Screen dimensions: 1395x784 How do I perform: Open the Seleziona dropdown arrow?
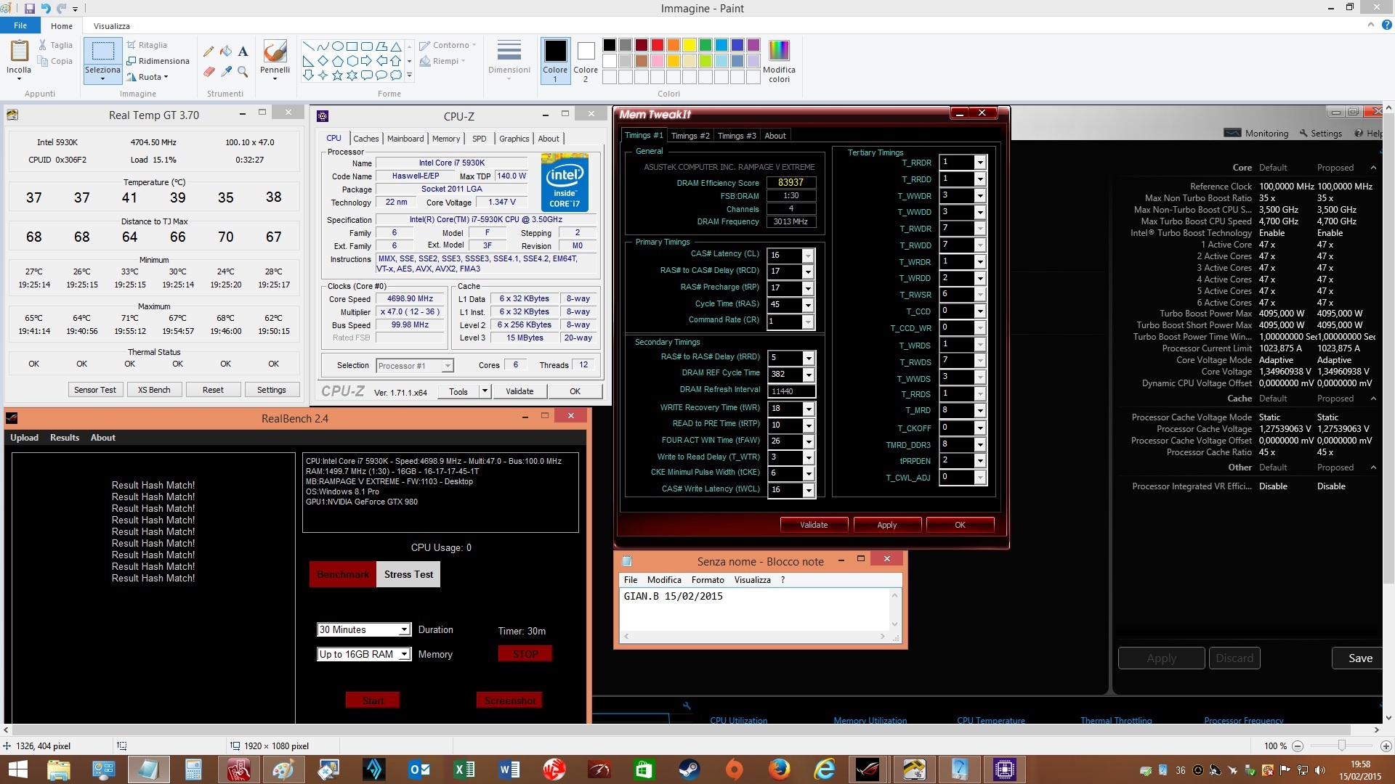[102, 78]
